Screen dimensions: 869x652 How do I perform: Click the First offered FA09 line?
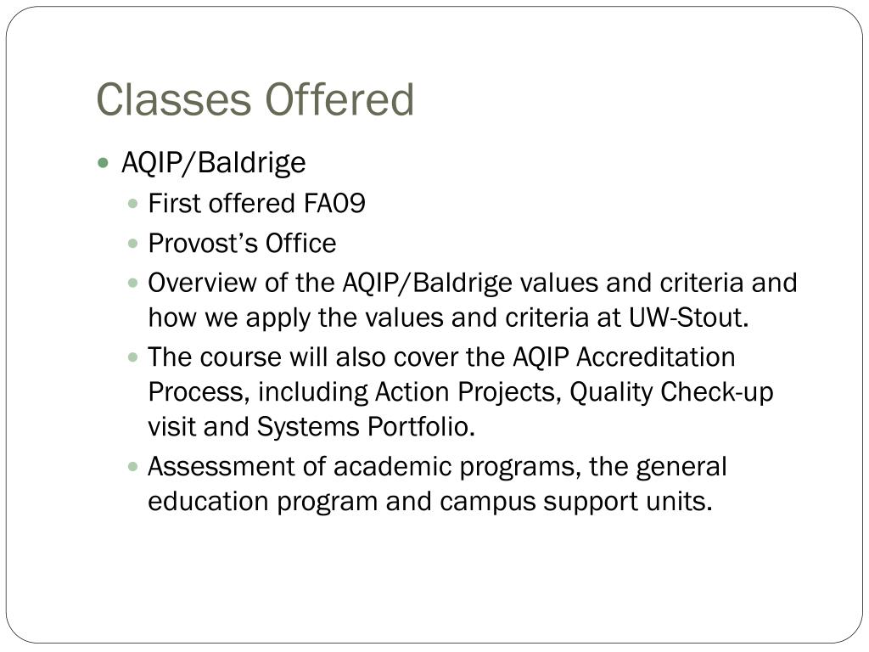tap(256, 203)
